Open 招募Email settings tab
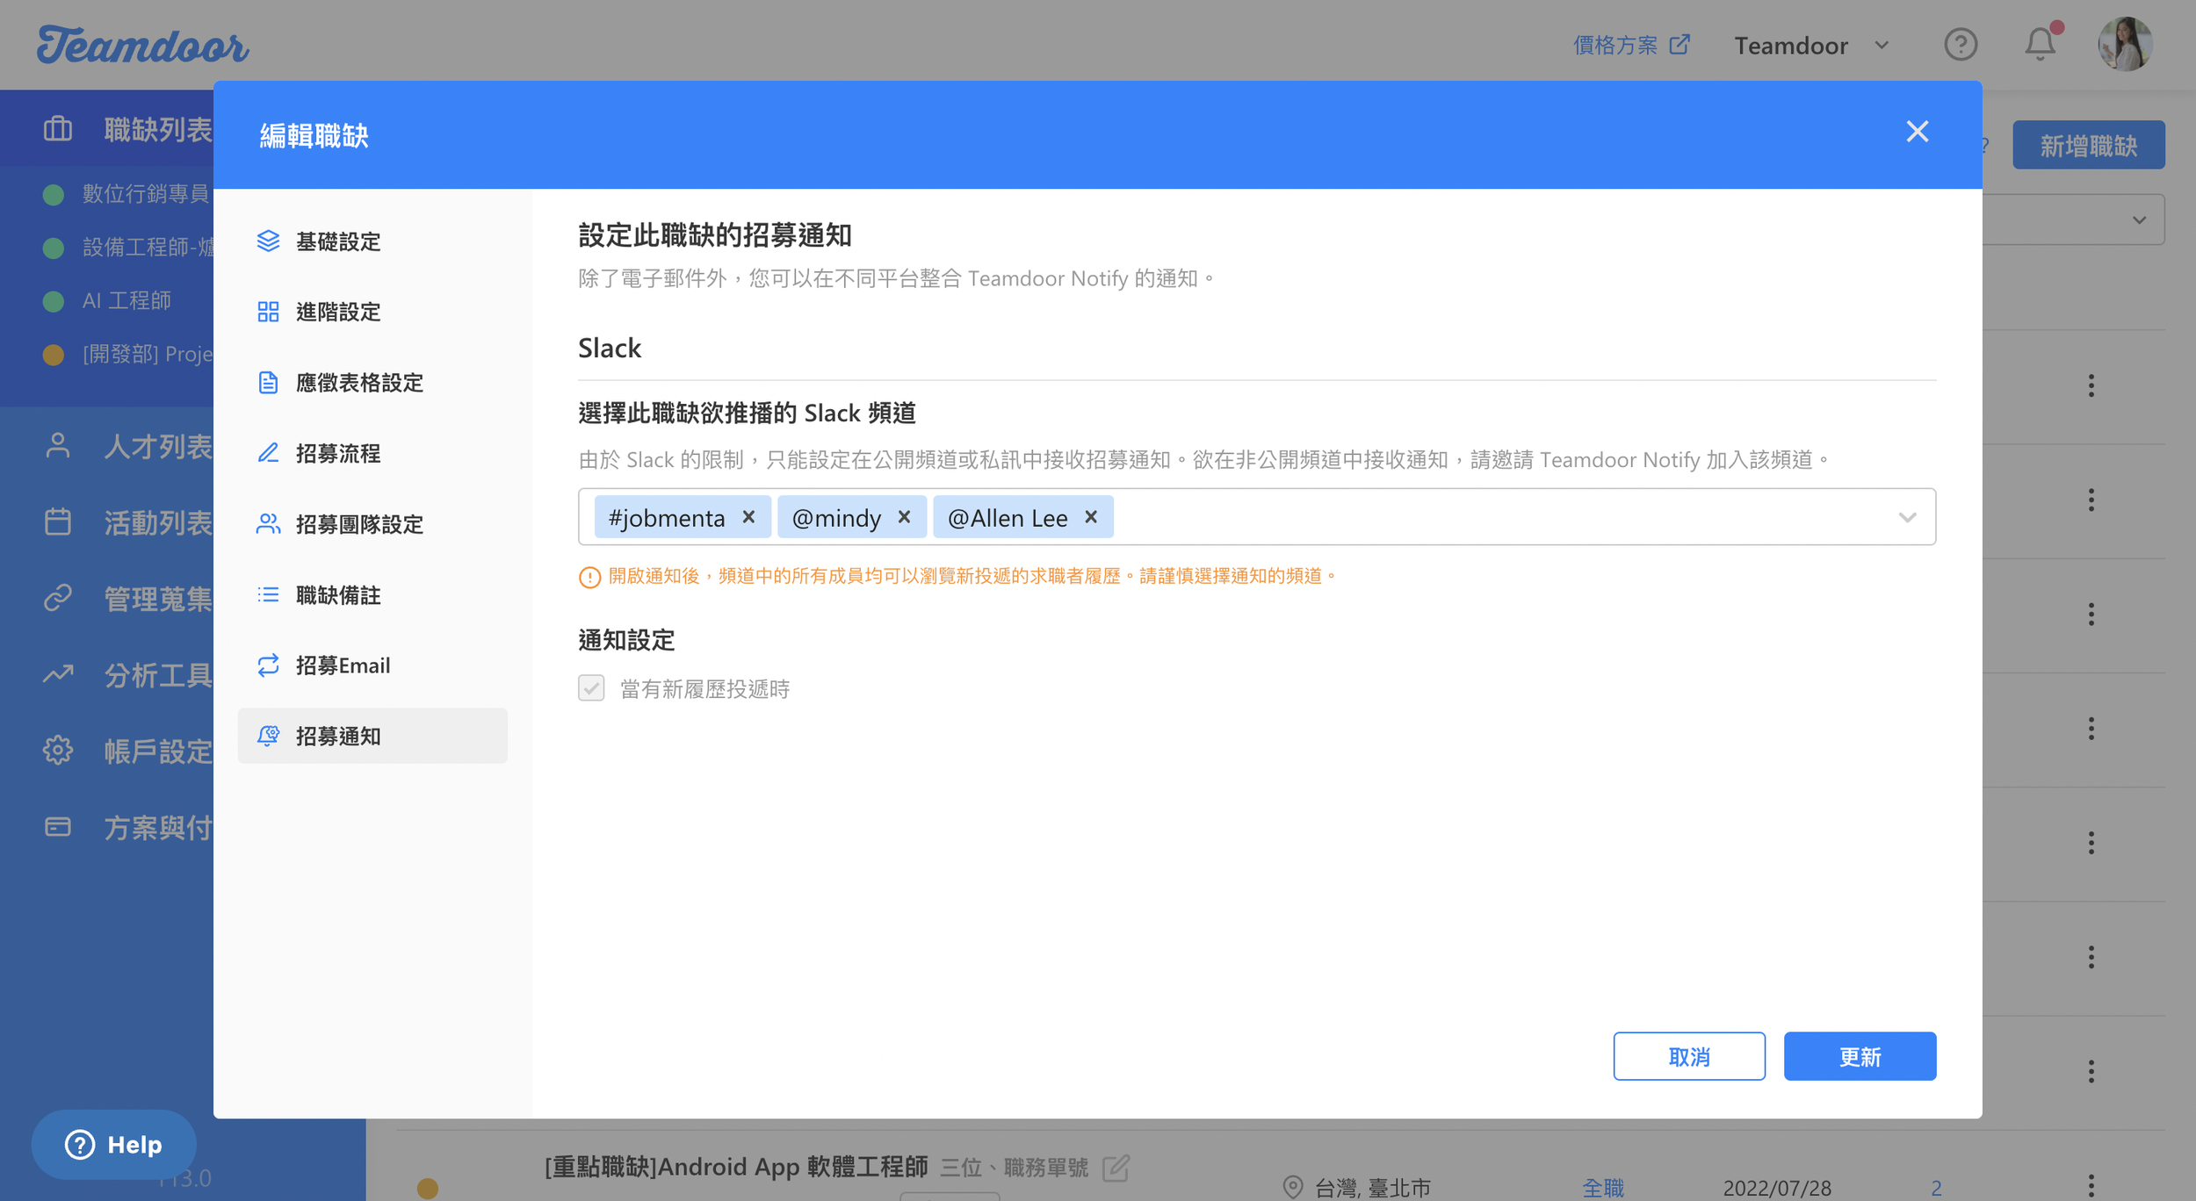 pyautogui.click(x=343, y=665)
